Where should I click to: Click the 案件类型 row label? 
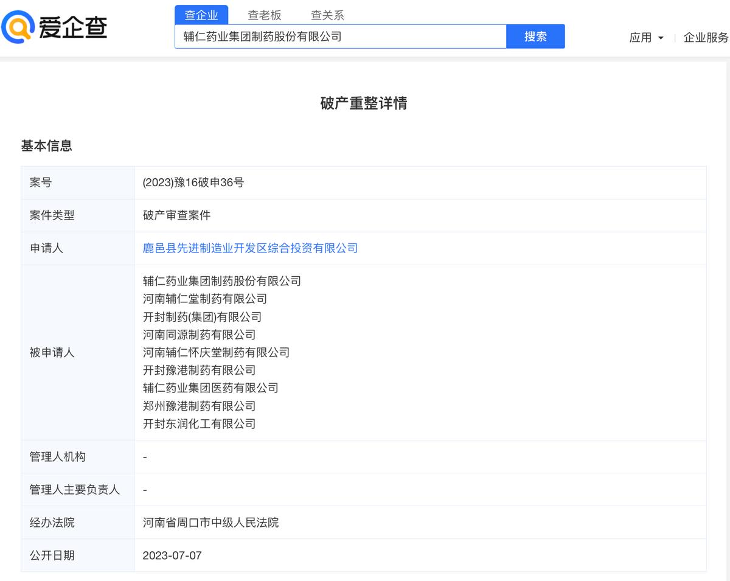coord(52,215)
